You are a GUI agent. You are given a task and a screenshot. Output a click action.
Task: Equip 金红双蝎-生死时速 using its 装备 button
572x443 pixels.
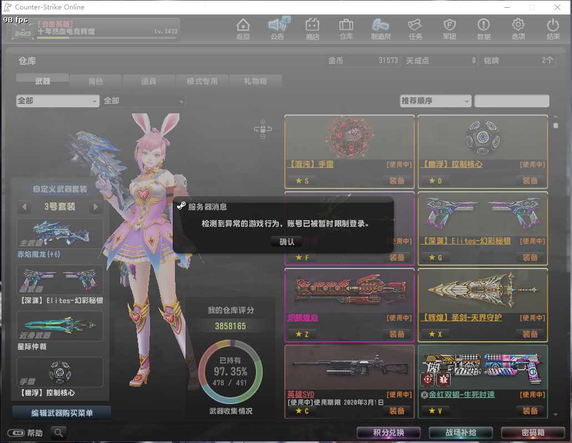point(530,411)
